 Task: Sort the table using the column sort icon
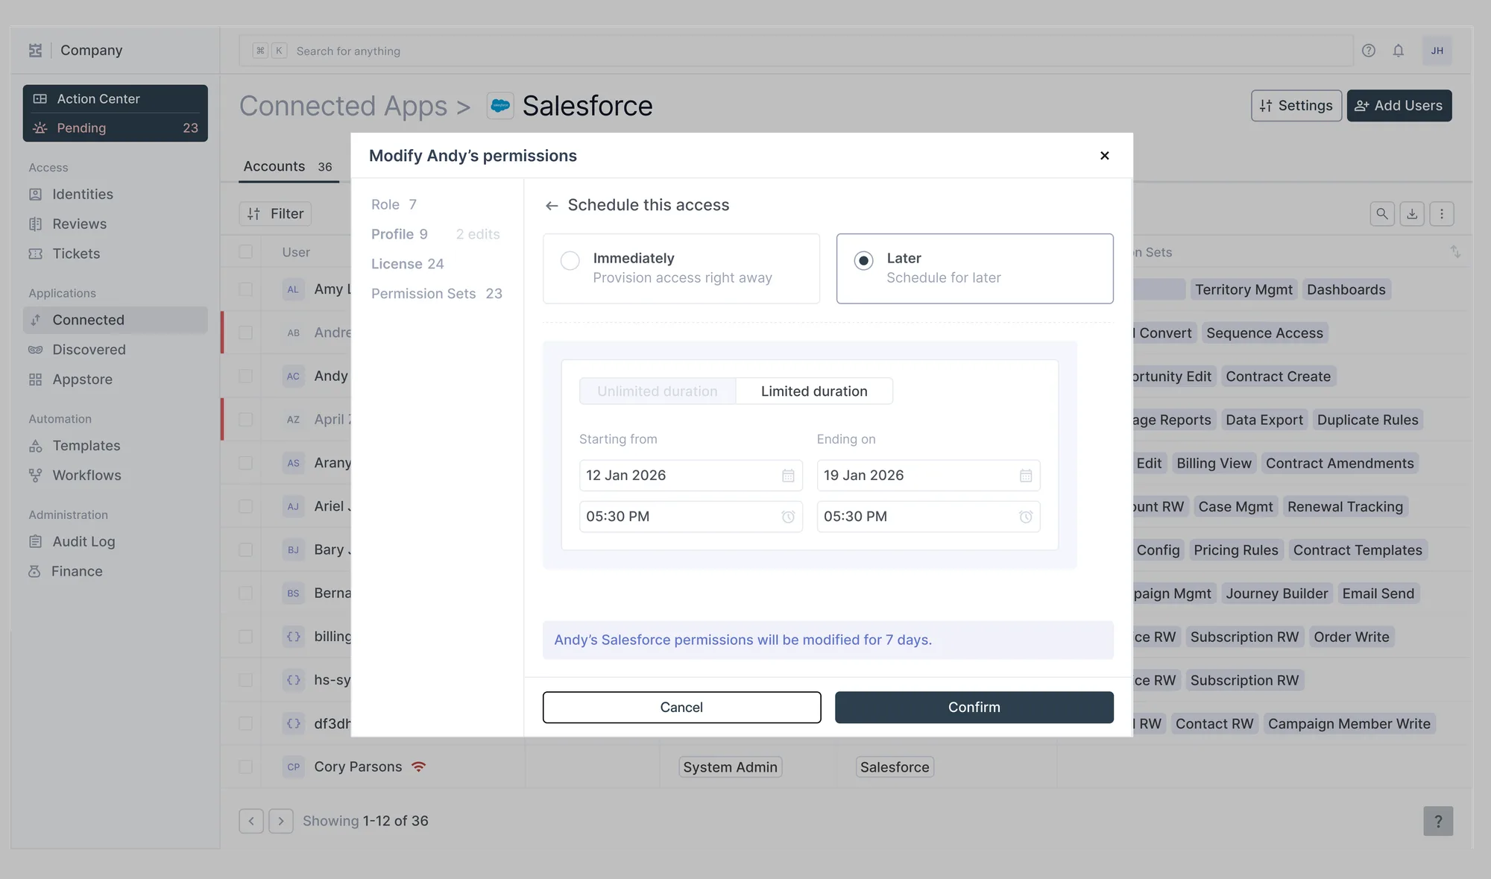[1455, 252]
